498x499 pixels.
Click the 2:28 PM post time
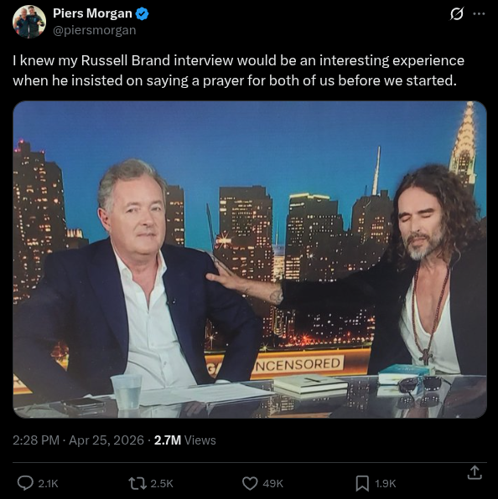[36, 440]
